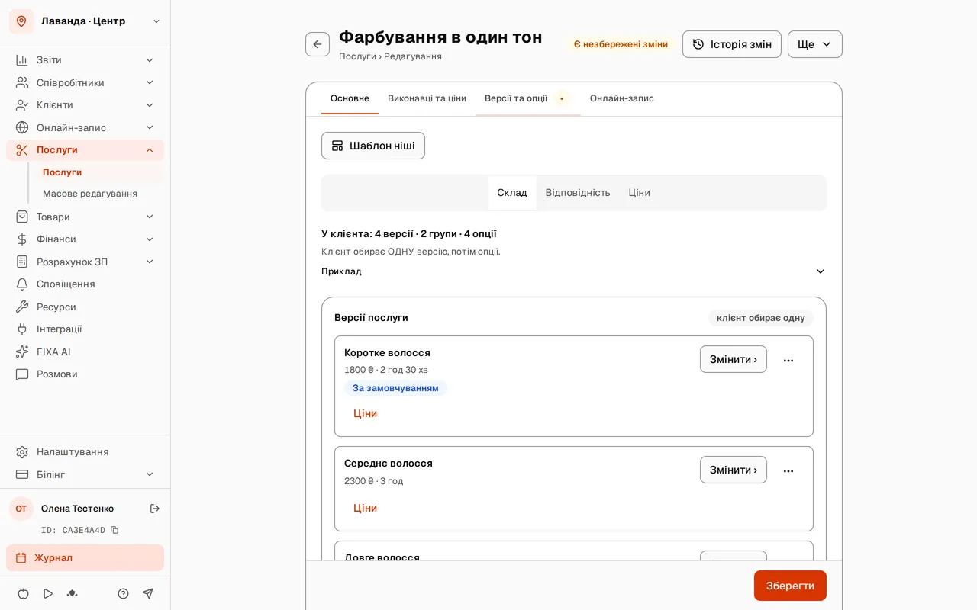Click the help question-mark icon in the sidebar footer
The width and height of the screenshot is (977, 610).
(x=123, y=593)
